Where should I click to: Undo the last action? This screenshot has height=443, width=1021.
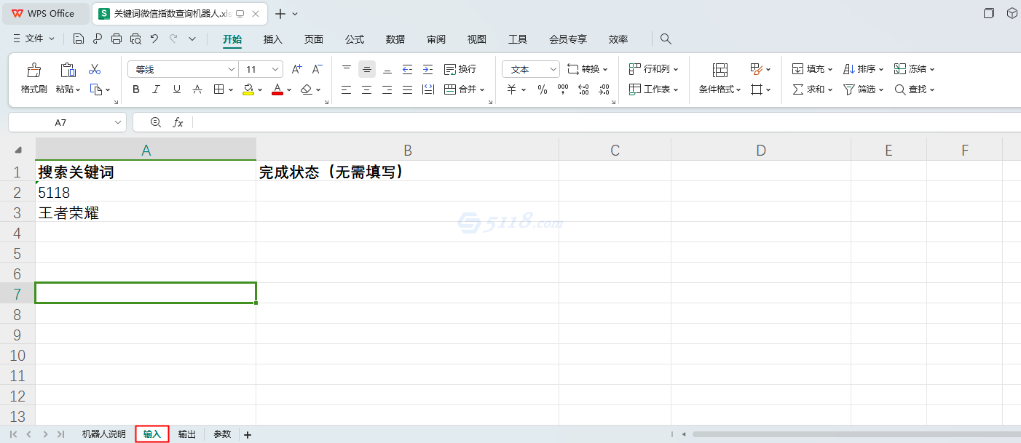154,39
